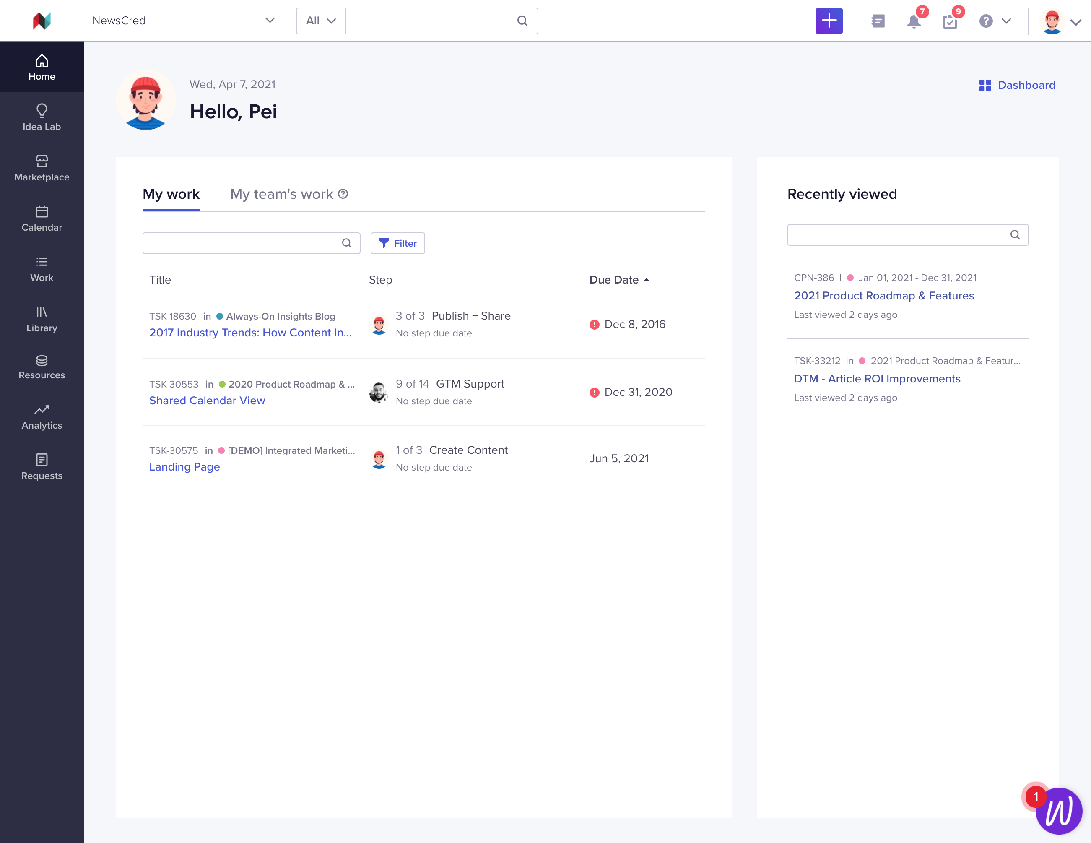The image size is (1091, 843).
Task: Open the Library section in sidebar
Action: (x=42, y=319)
